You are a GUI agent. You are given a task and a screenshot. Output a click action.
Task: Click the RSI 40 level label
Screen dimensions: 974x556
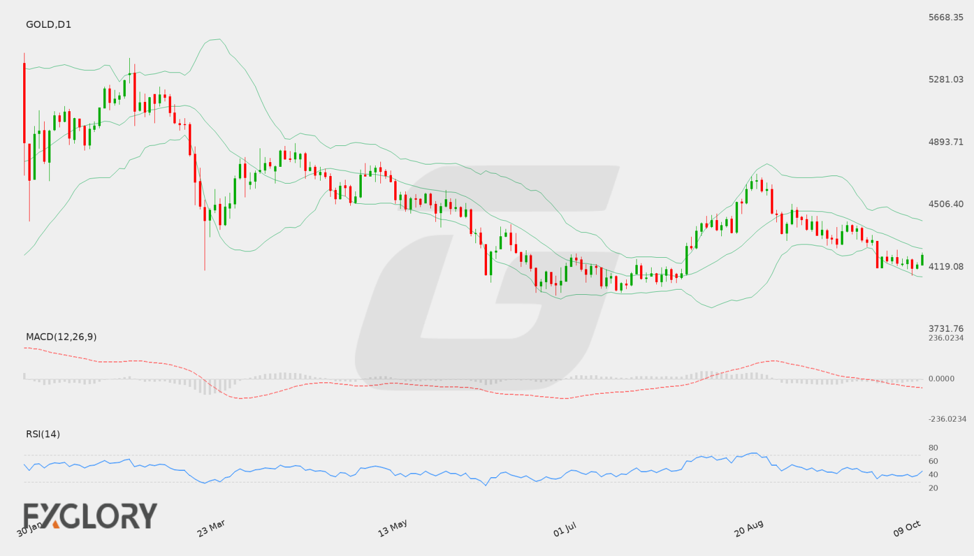point(933,474)
